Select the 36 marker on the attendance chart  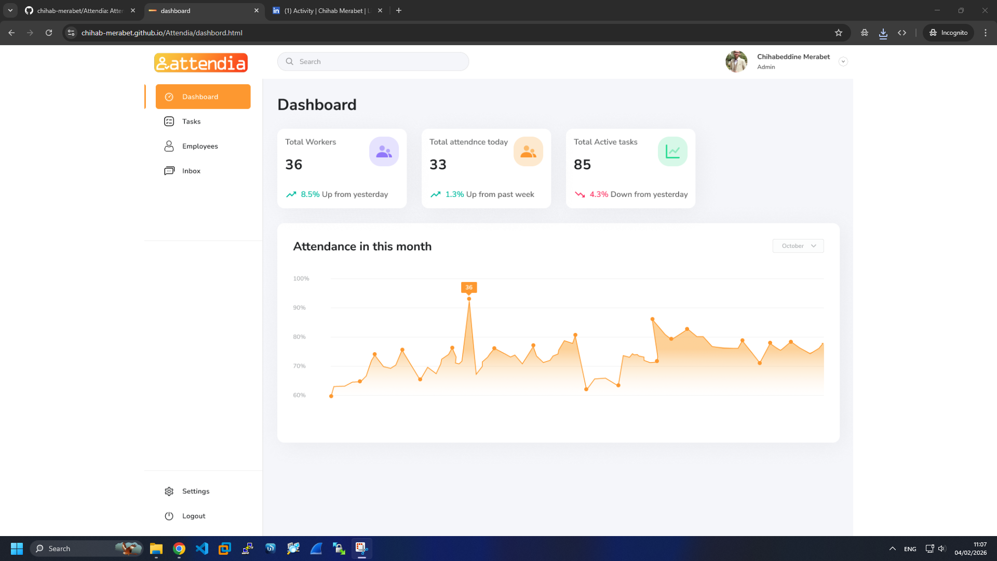469,287
